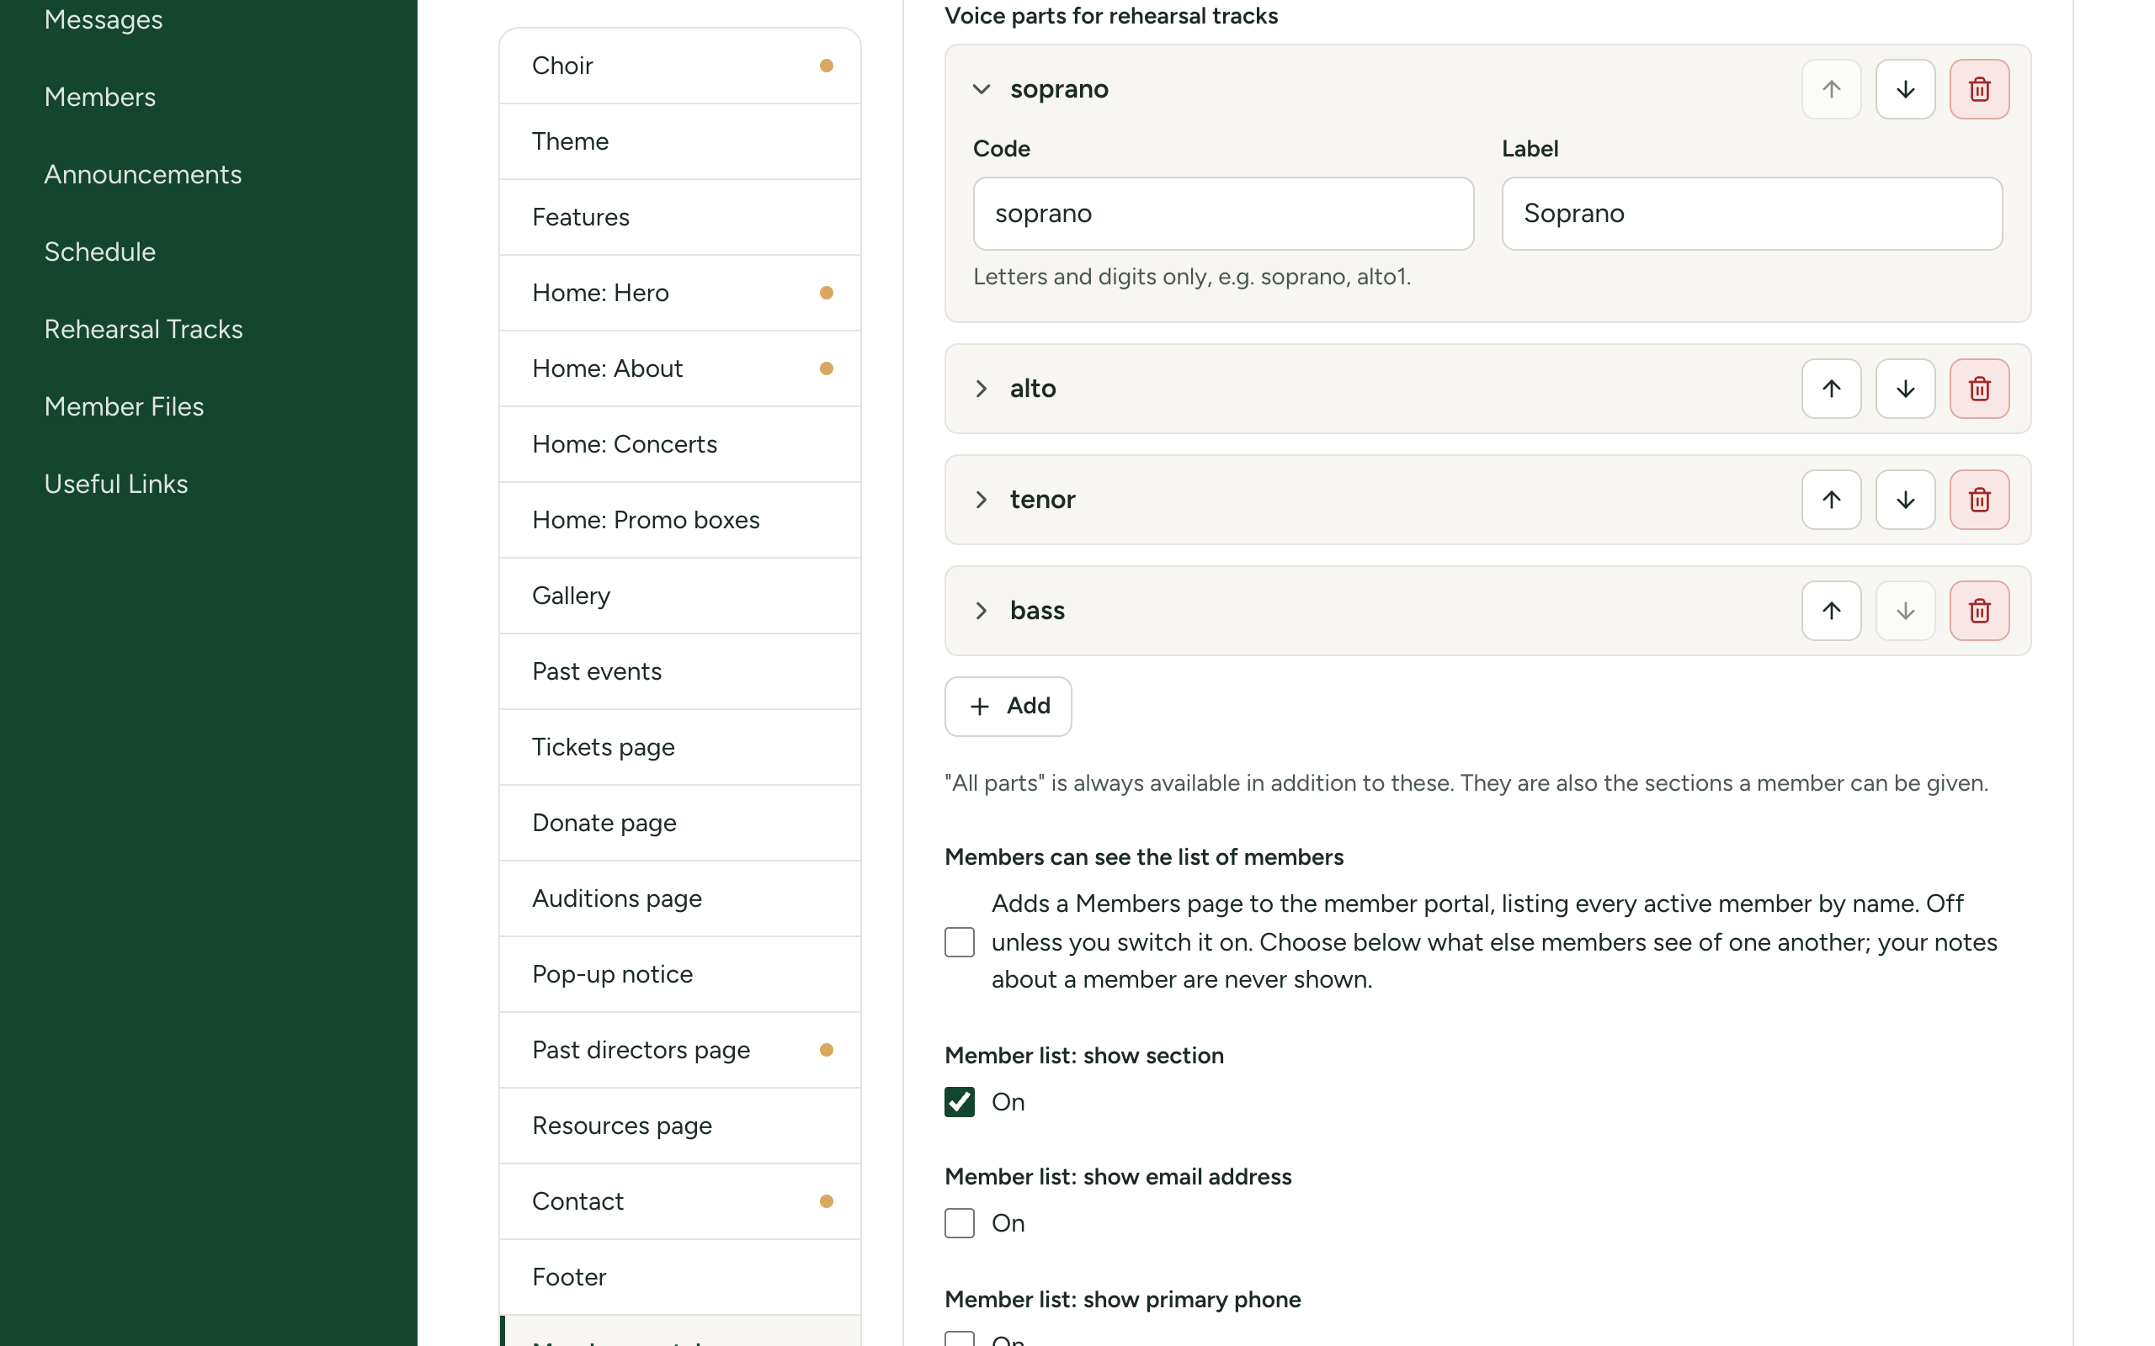Delete the alto voice part

(1979, 388)
